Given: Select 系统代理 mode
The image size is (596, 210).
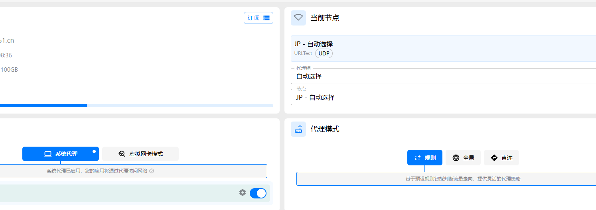Looking at the screenshot, I should pyautogui.click(x=61, y=154).
